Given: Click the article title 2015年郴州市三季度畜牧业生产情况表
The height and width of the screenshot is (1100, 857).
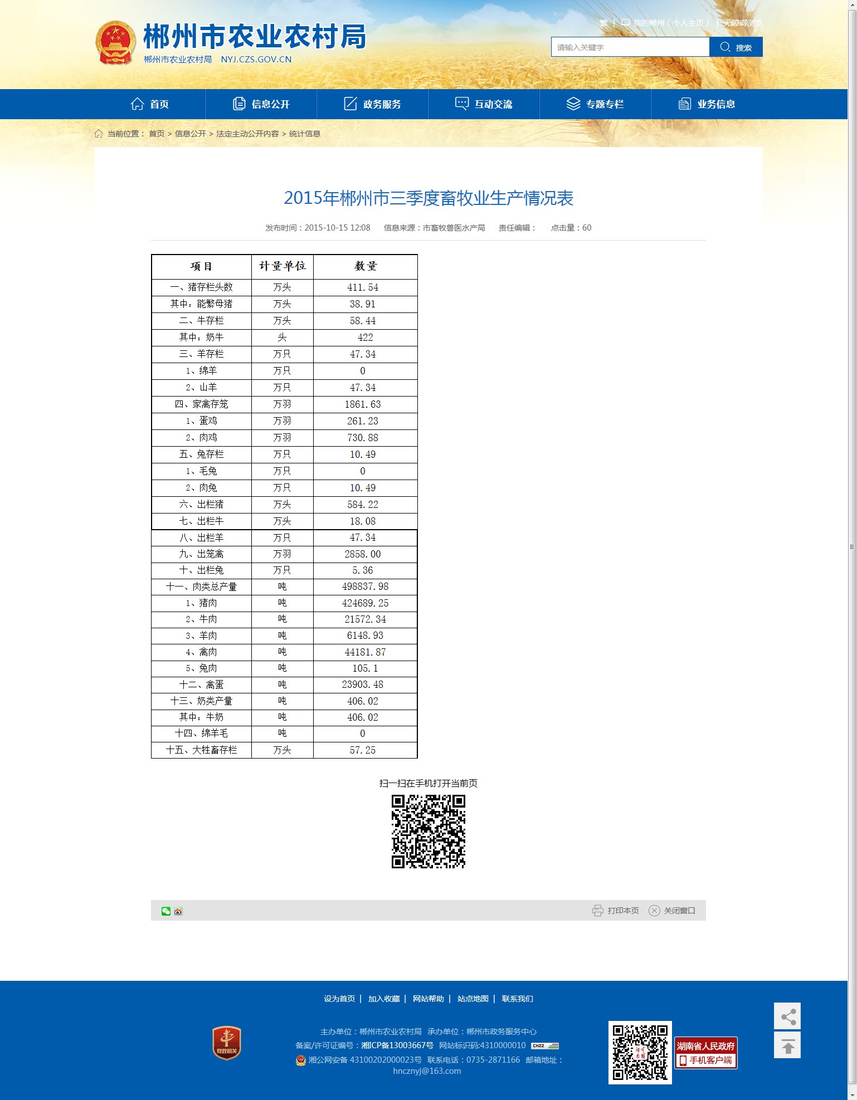Looking at the screenshot, I should click(x=428, y=198).
